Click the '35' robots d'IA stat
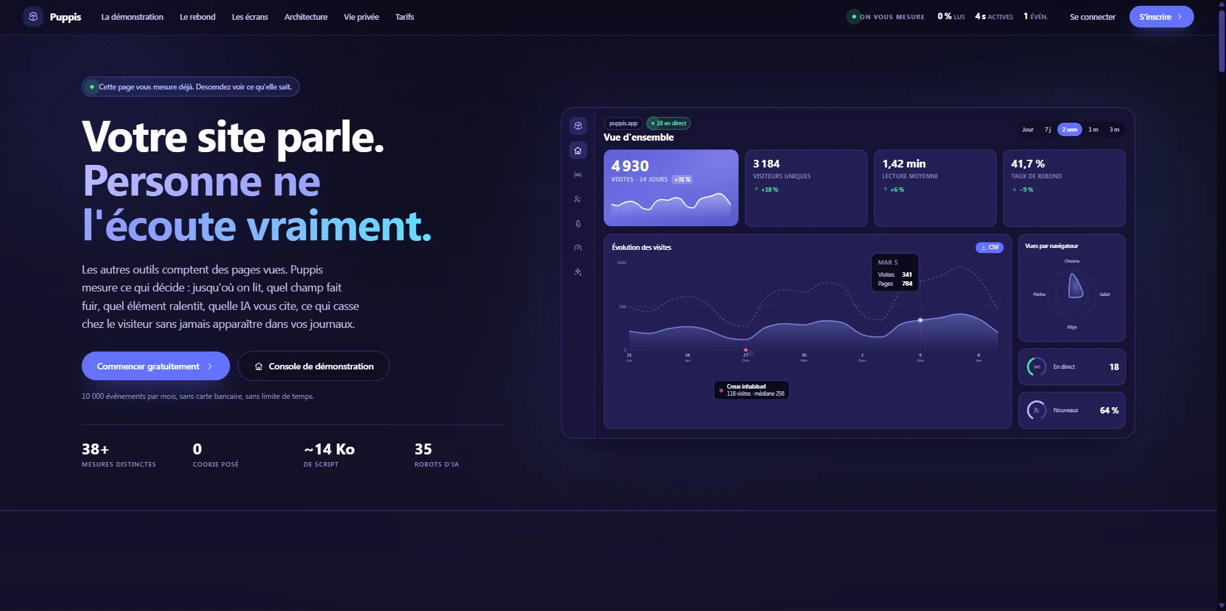 click(436, 456)
